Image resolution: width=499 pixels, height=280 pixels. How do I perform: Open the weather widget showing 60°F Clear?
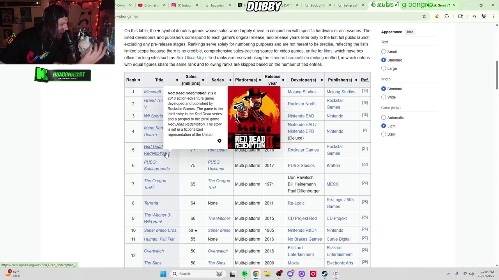click(x=13, y=273)
